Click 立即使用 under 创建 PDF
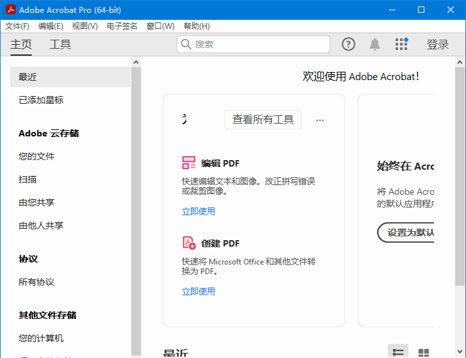 pyautogui.click(x=198, y=291)
